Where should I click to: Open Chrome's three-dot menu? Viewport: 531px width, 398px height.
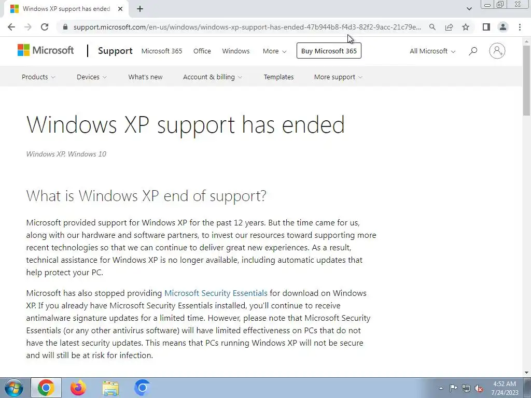coord(520,27)
